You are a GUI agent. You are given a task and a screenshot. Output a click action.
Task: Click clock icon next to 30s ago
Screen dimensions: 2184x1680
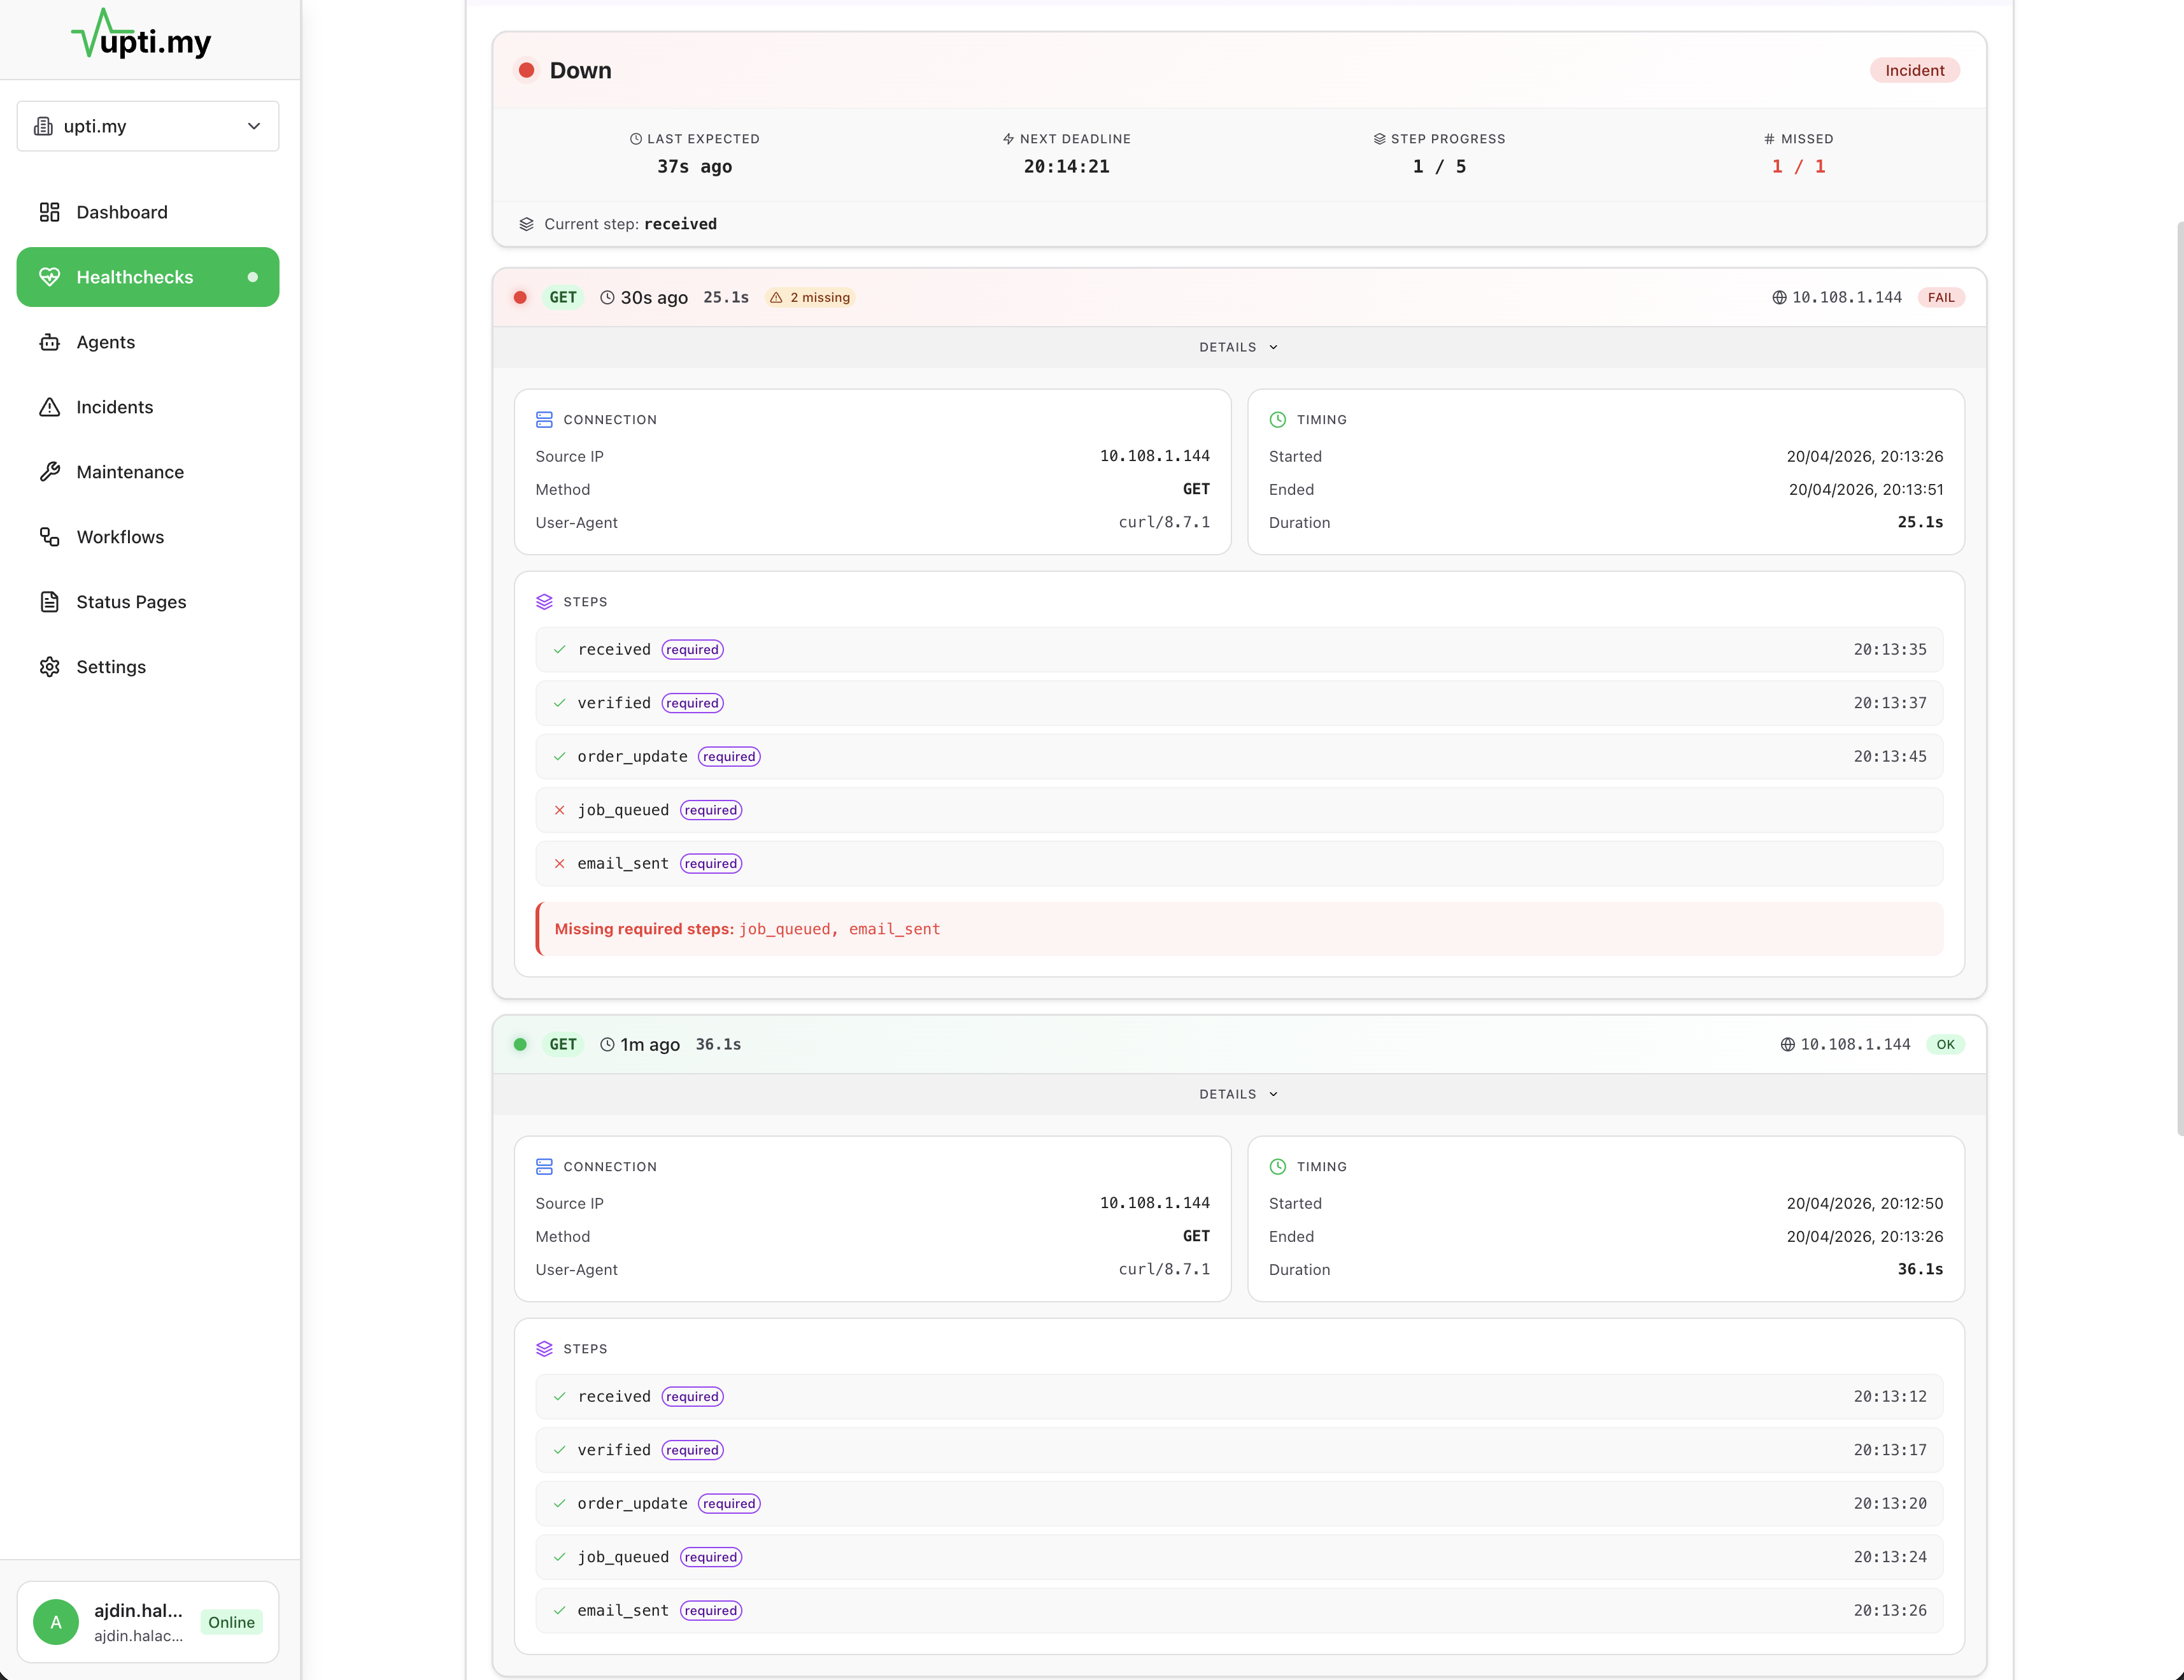click(x=607, y=297)
